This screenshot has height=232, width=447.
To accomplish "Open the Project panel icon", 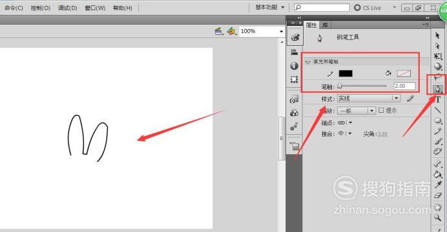I will 295,146.
